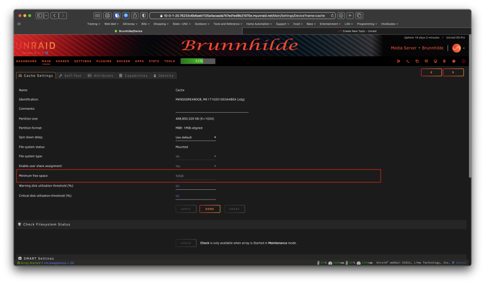485x284 pixels.
Task: Expand the HiveScales bookmarks folder
Action: (389, 24)
